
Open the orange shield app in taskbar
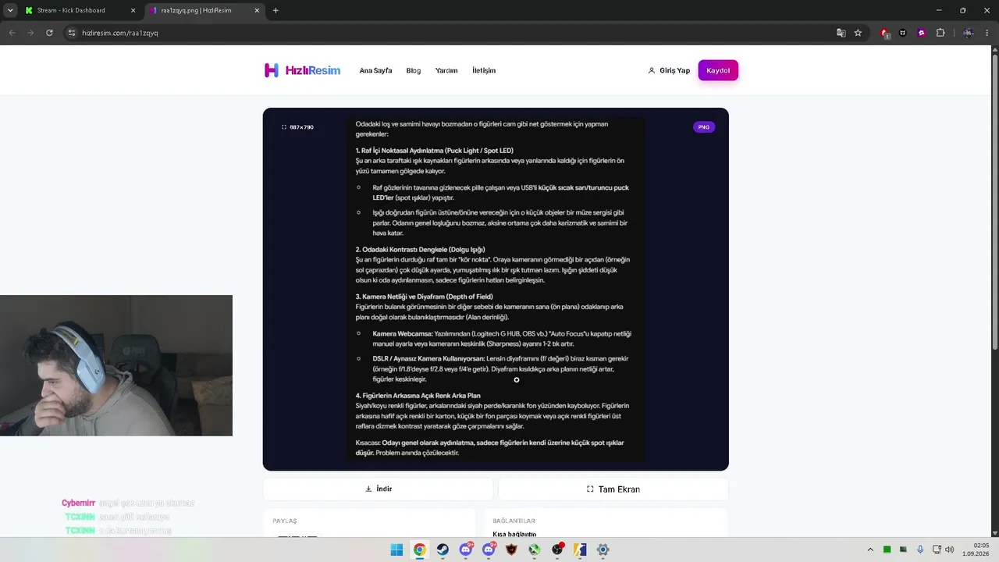coord(511,550)
